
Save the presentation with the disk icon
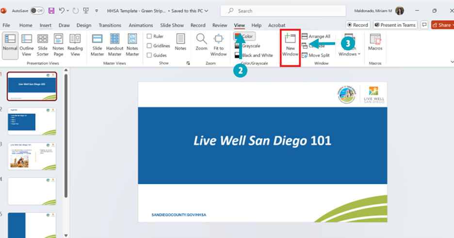[x=51, y=11]
